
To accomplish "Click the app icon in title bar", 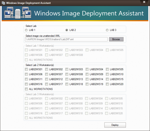I will 4,3.
